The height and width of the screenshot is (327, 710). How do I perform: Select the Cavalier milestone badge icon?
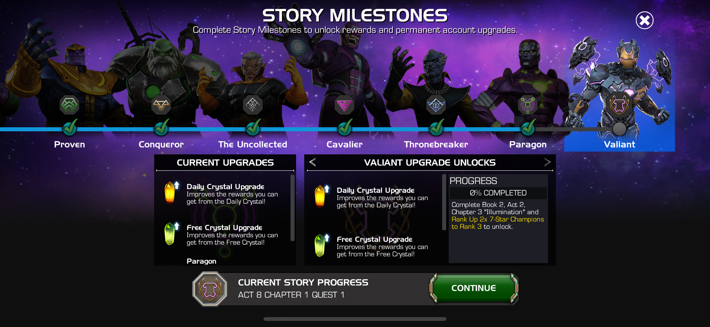[345, 105]
